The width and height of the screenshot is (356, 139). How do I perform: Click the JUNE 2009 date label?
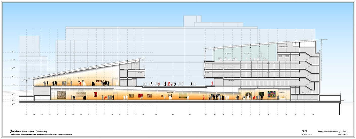(341, 134)
